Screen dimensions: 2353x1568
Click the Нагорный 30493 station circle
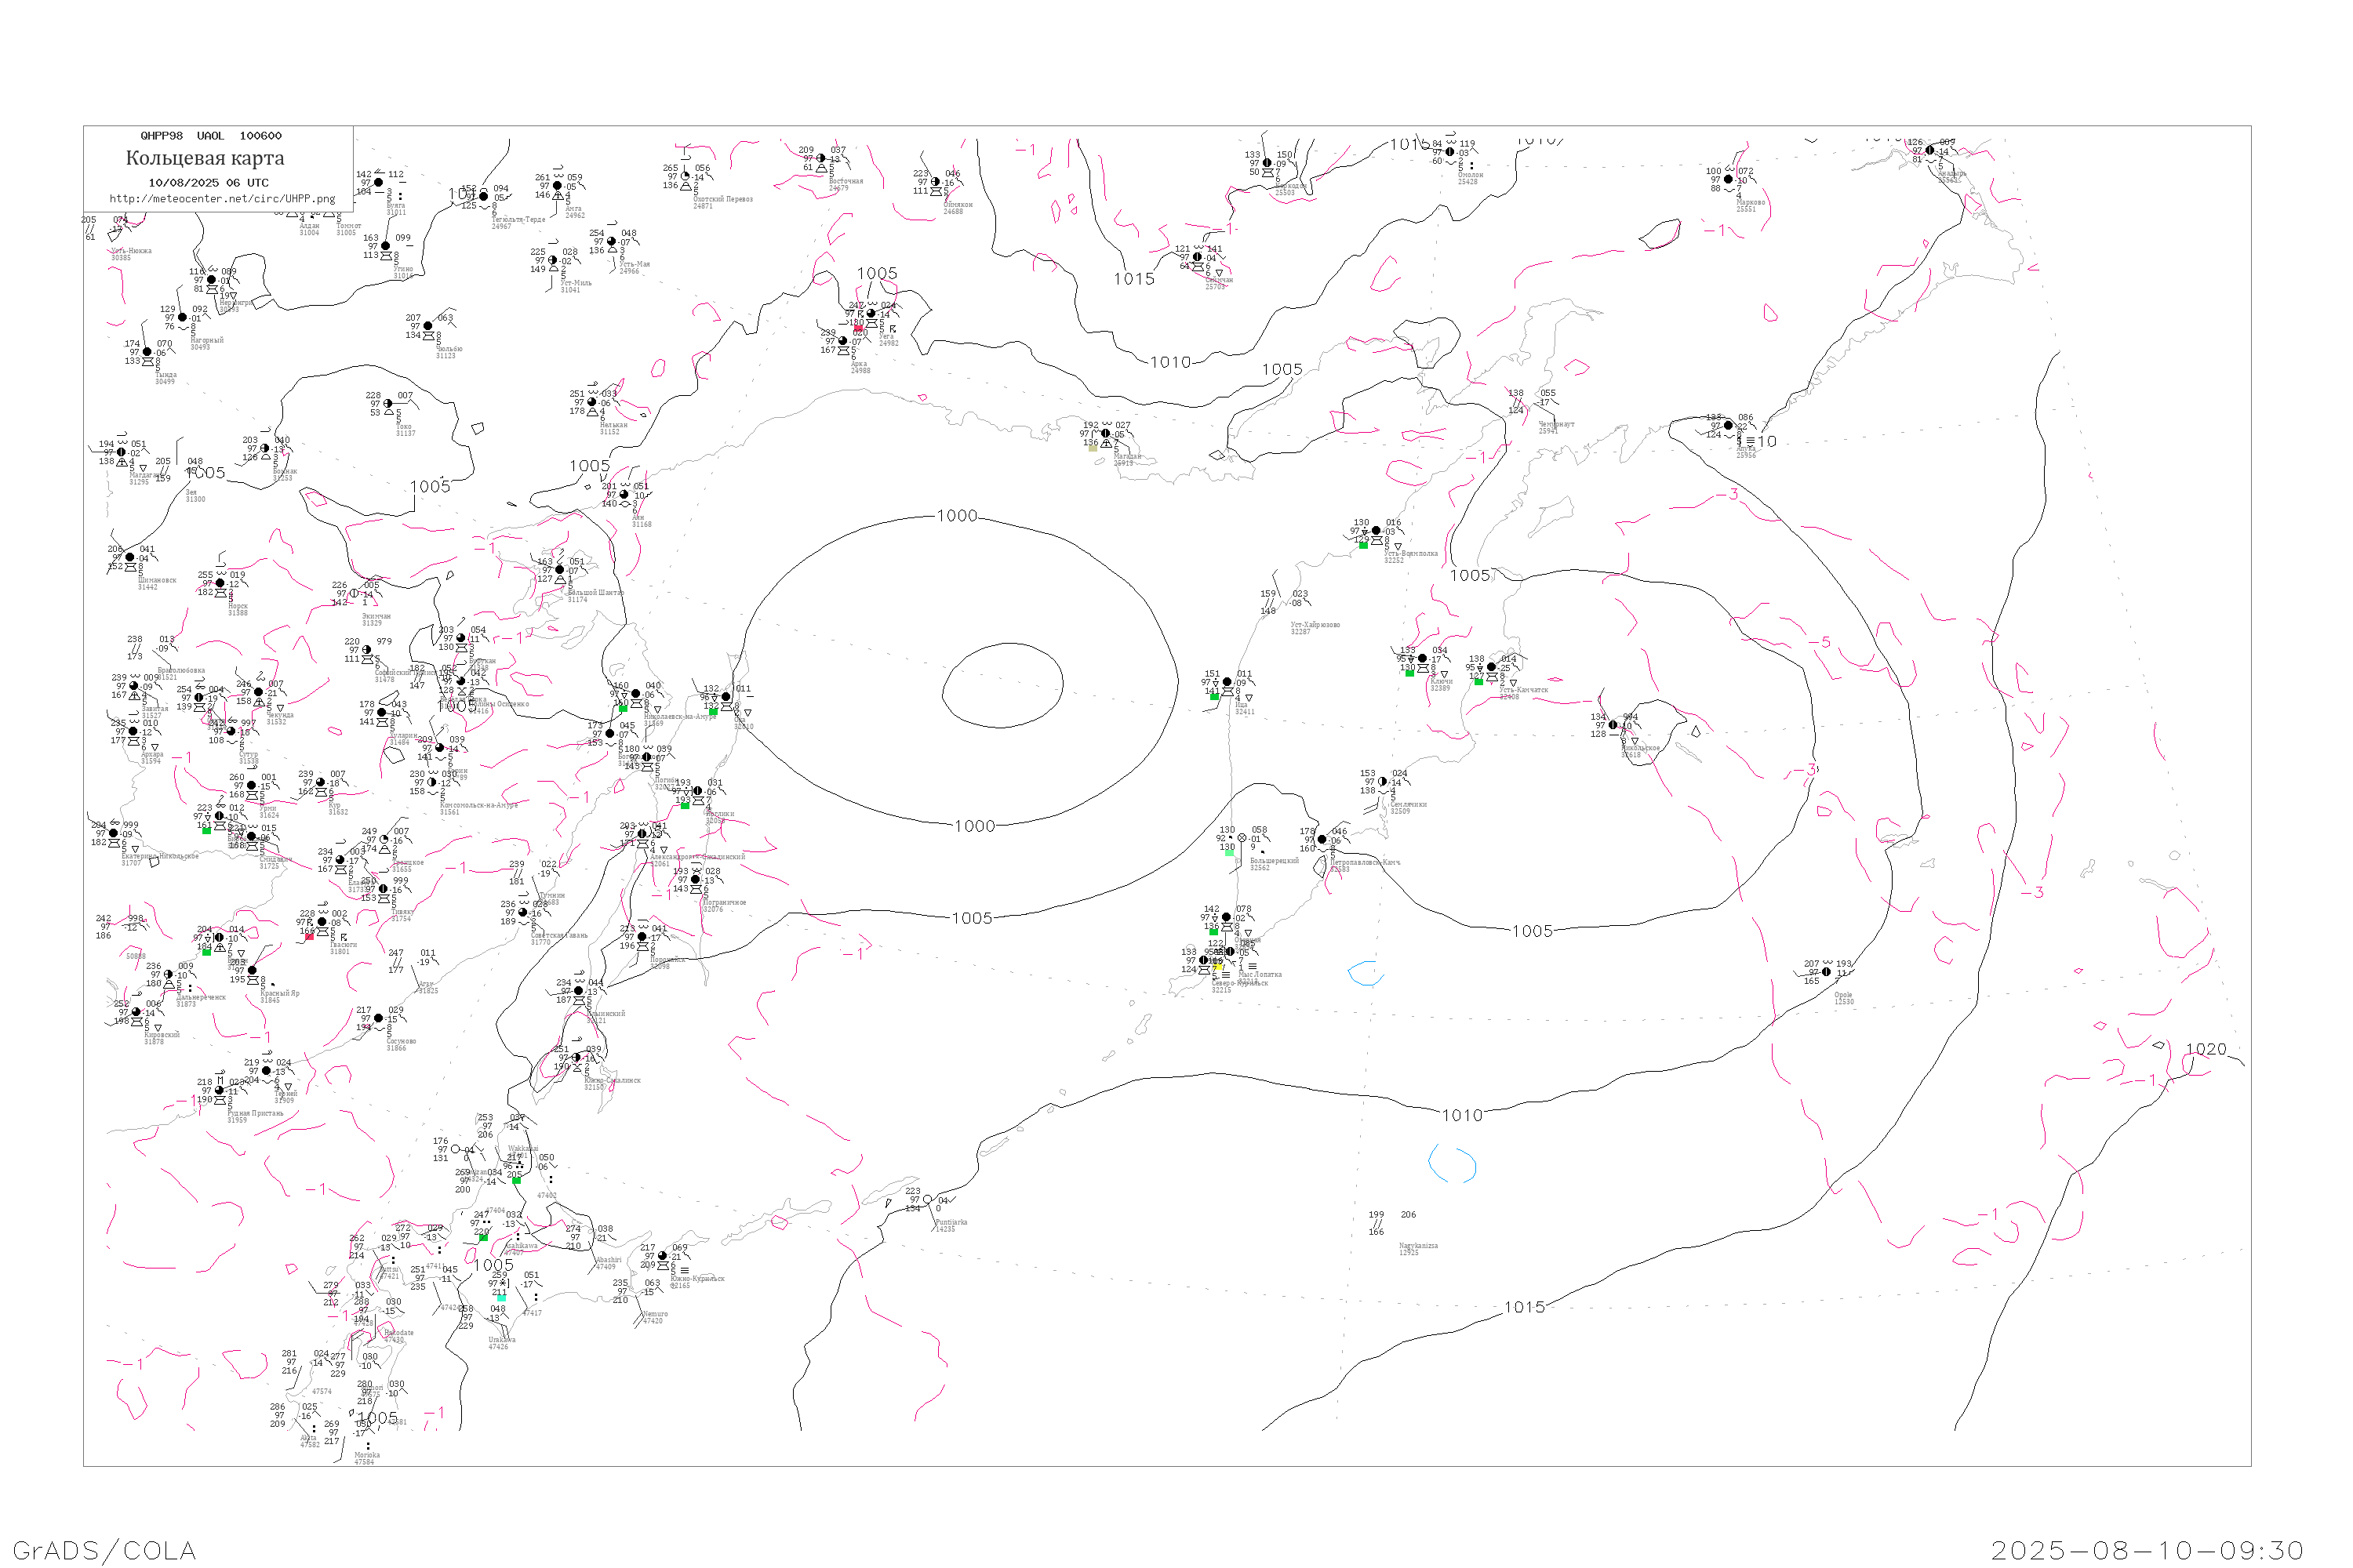[x=182, y=318]
